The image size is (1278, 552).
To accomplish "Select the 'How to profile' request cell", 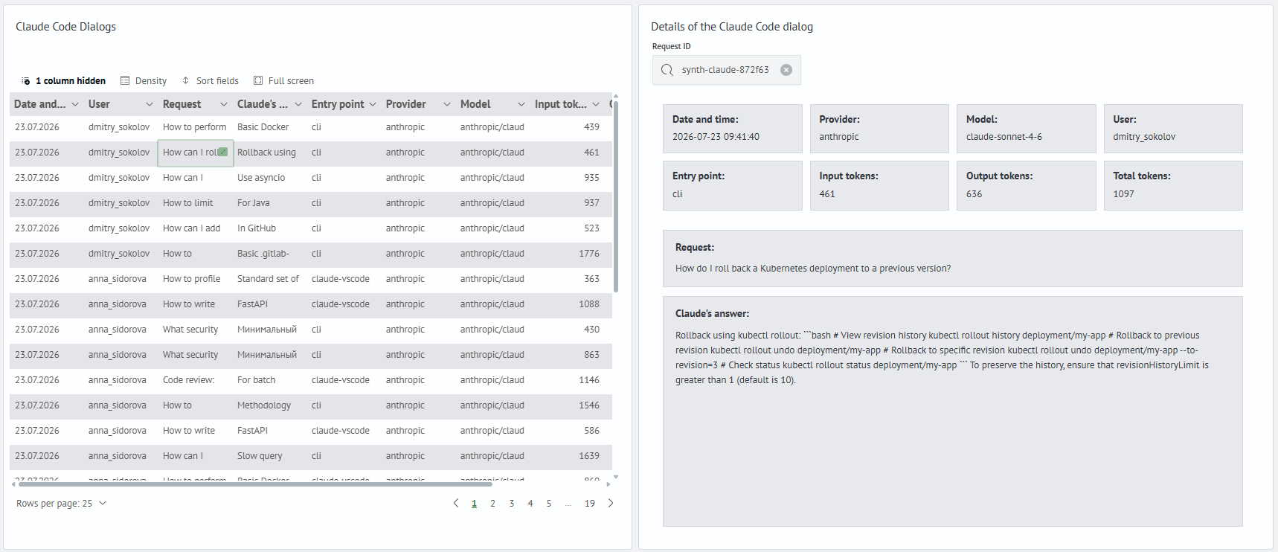I will (196, 279).
